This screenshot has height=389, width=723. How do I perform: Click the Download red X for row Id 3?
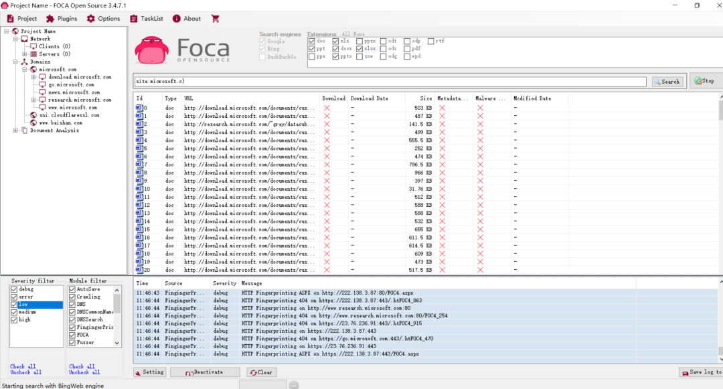[327, 133]
